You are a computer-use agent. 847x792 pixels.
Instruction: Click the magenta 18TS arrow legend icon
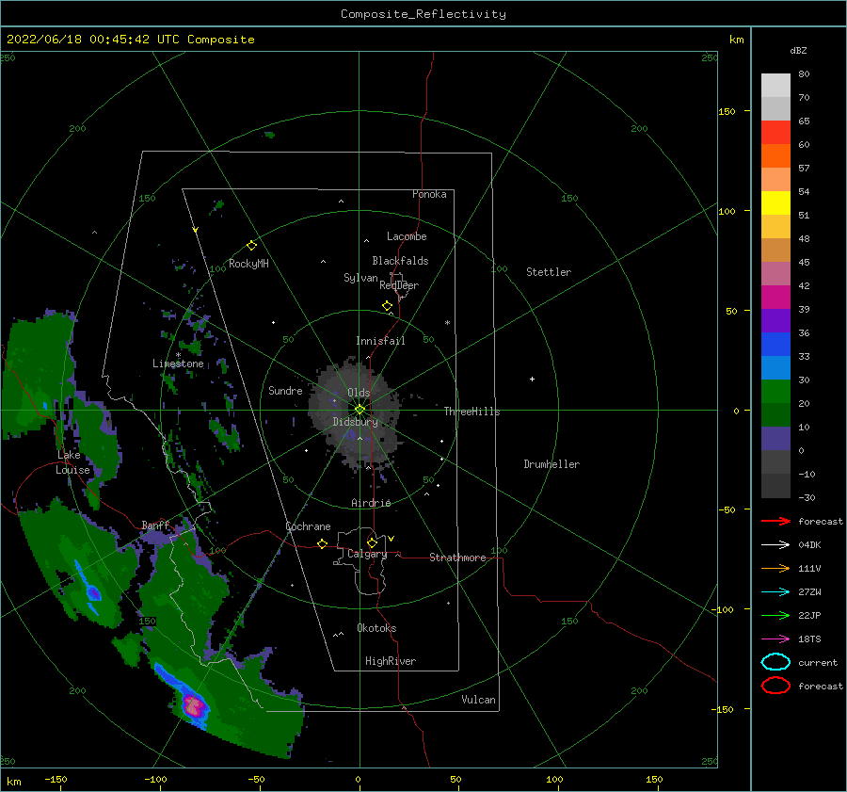tap(775, 638)
